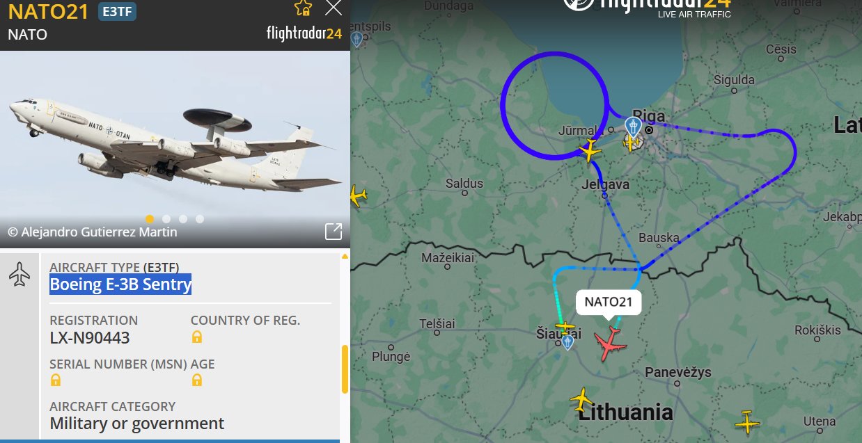Select the first photo carousel dot
The height and width of the screenshot is (443, 862).
click(x=150, y=219)
